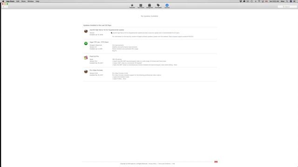Select the Updates toolbar tab
This screenshot has width=298, height=167.
pos(167,6)
